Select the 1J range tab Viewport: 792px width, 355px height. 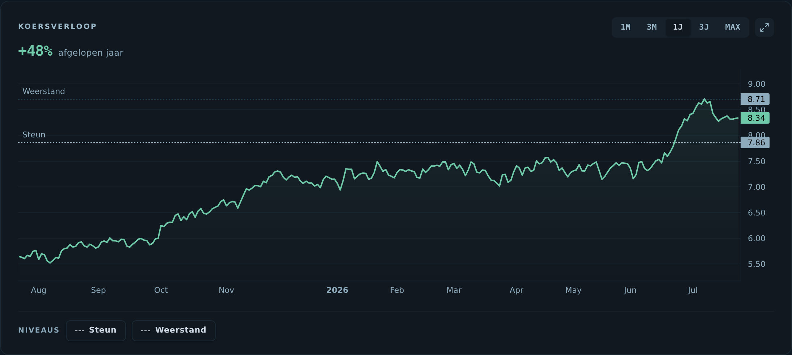[x=678, y=27]
